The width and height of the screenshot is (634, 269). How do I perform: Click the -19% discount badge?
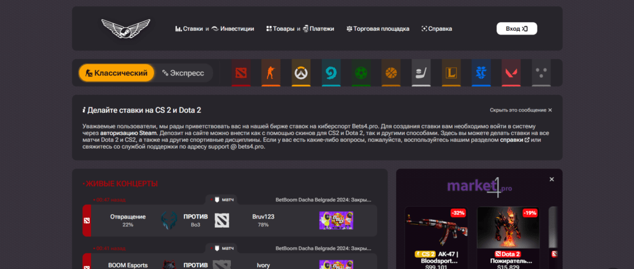tap(530, 213)
